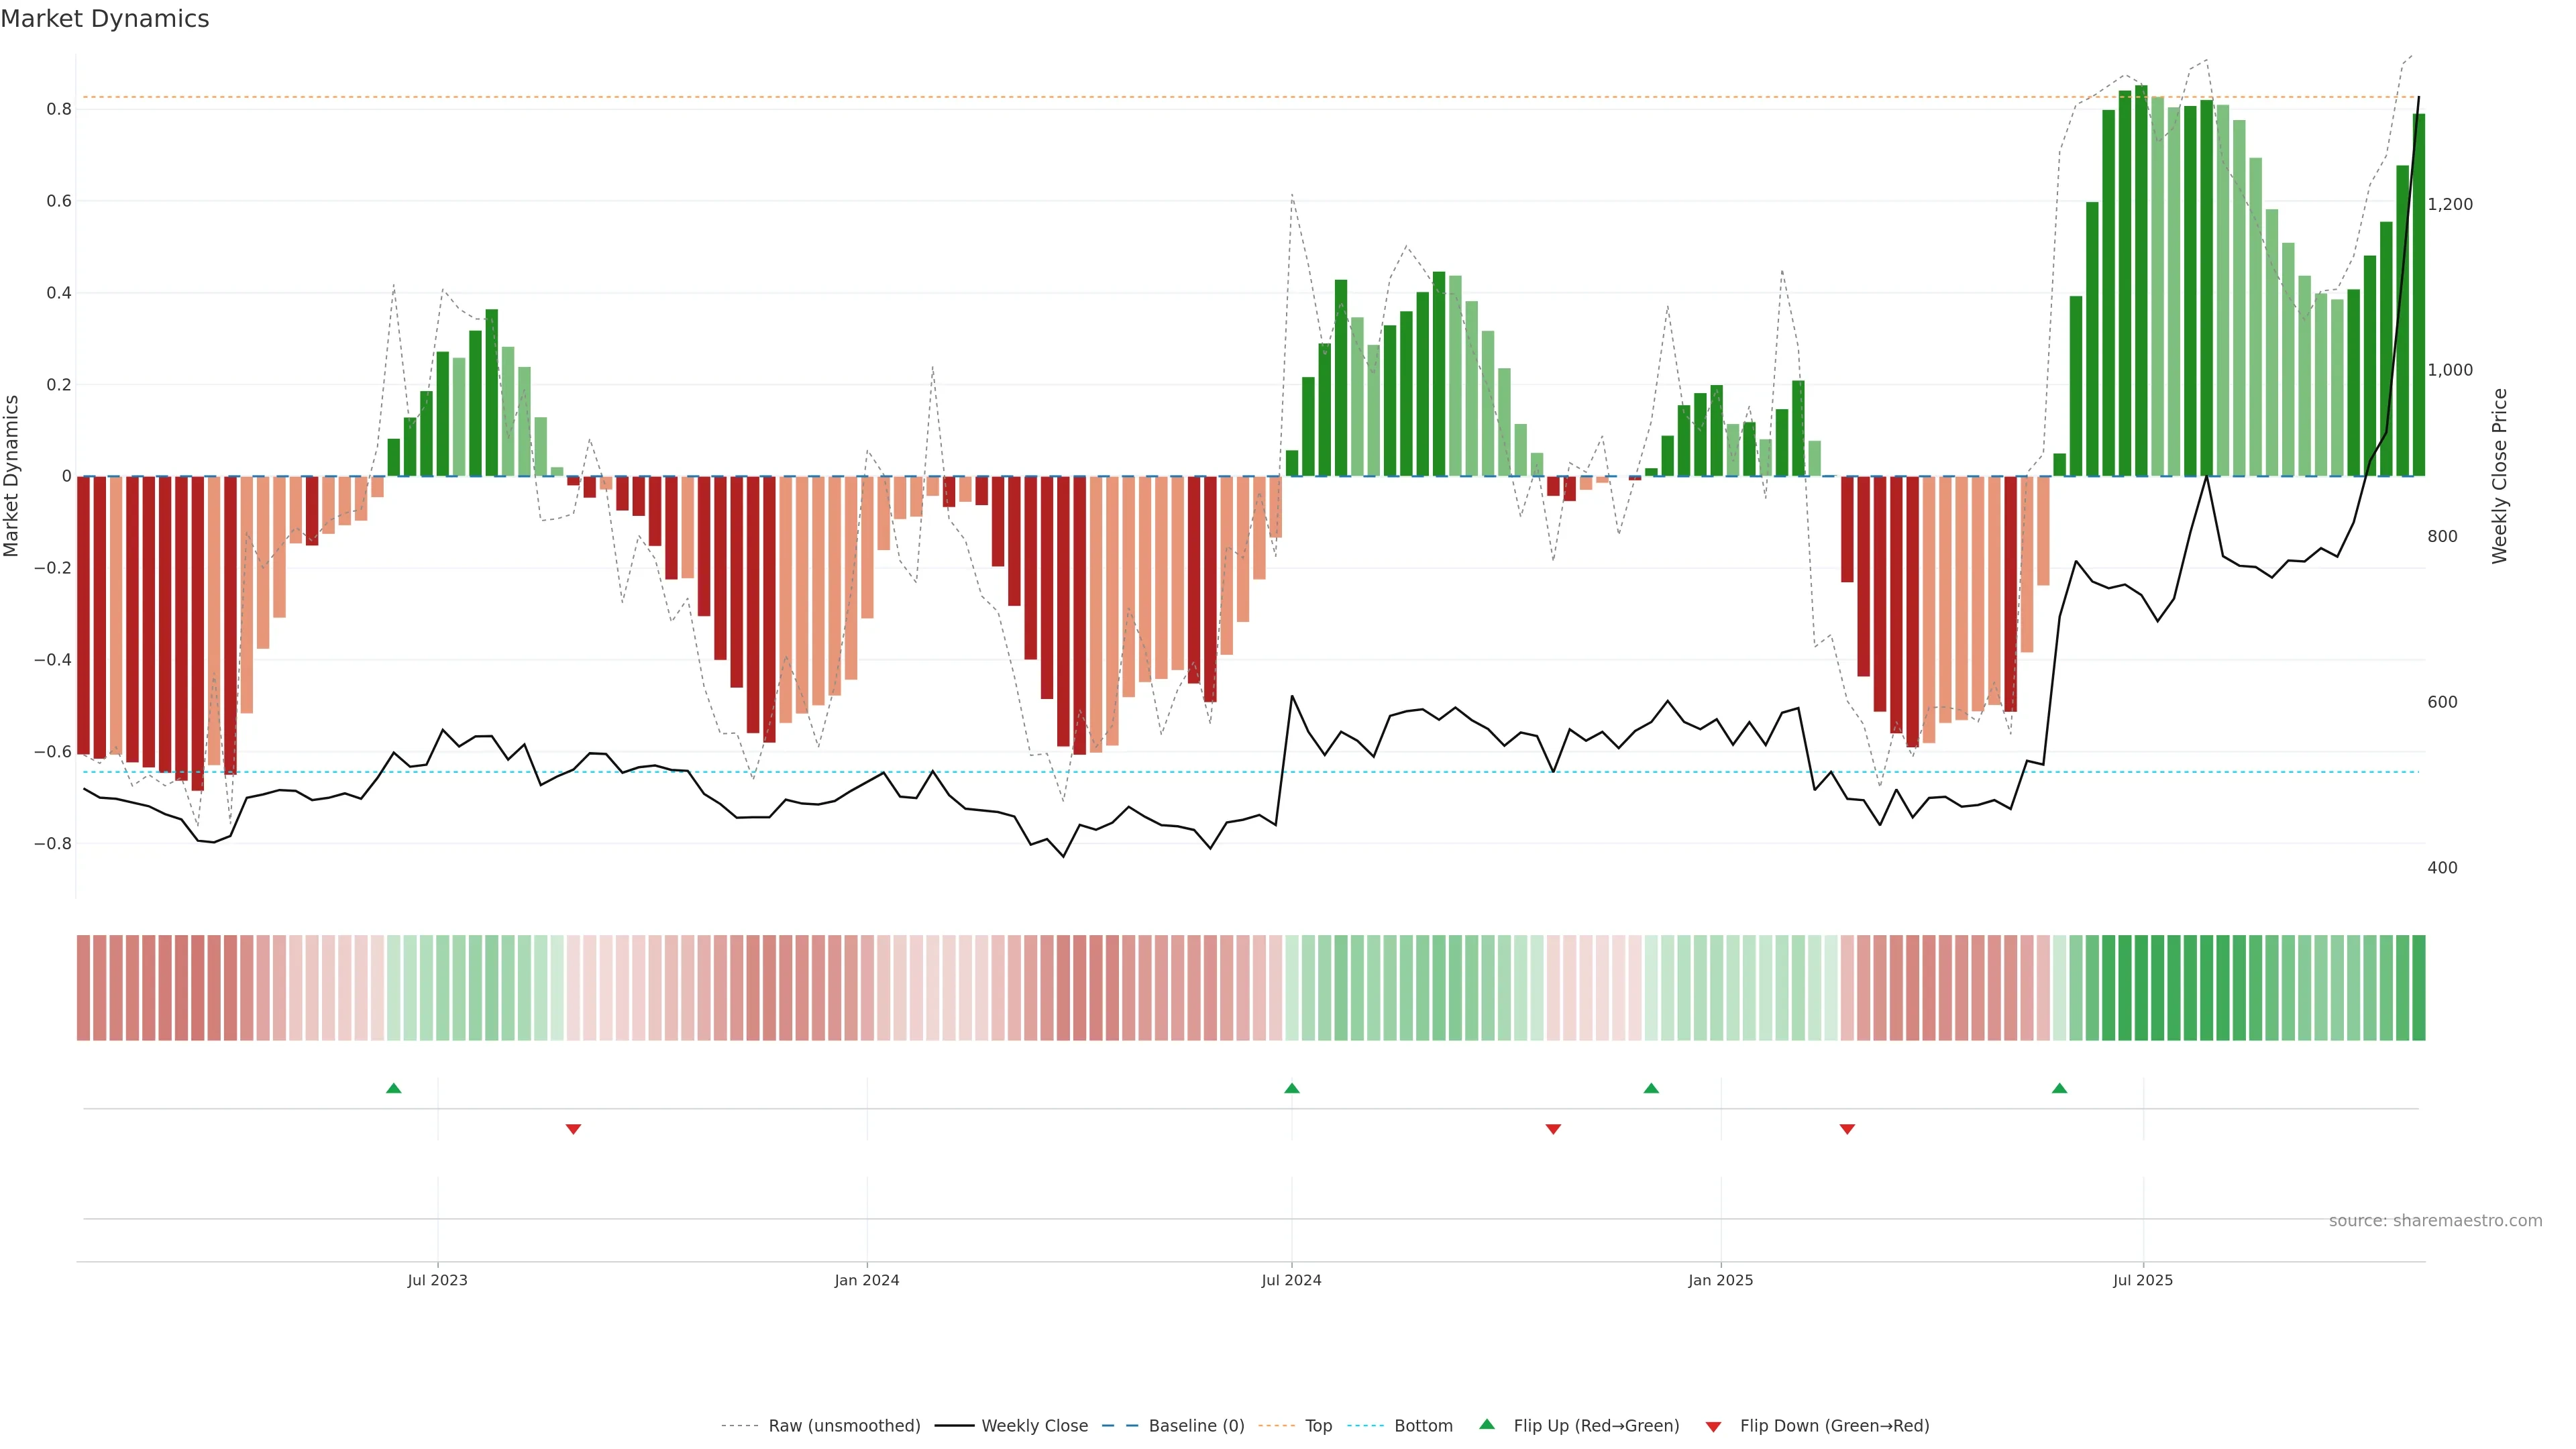This screenshot has height=1449, width=2576.
Task: Toggle the Bottom legend entry
Action: [1423, 1426]
